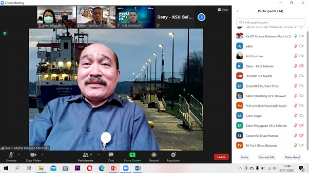The width and height of the screenshot is (309, 173).
Task: Select participant PLN UIKSBU/Faurizaldi Yassin
Action: pyautogui.click(x=271, y=106)
